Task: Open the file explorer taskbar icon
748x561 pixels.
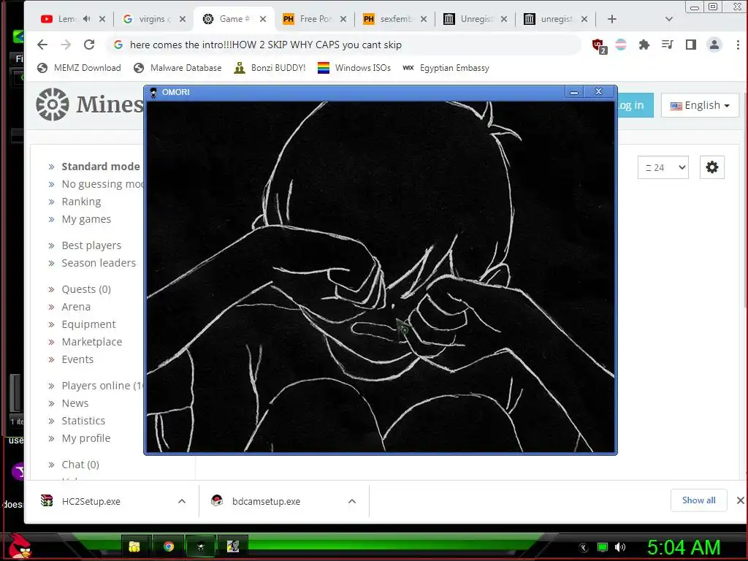Action: click(x=135, y=546)
